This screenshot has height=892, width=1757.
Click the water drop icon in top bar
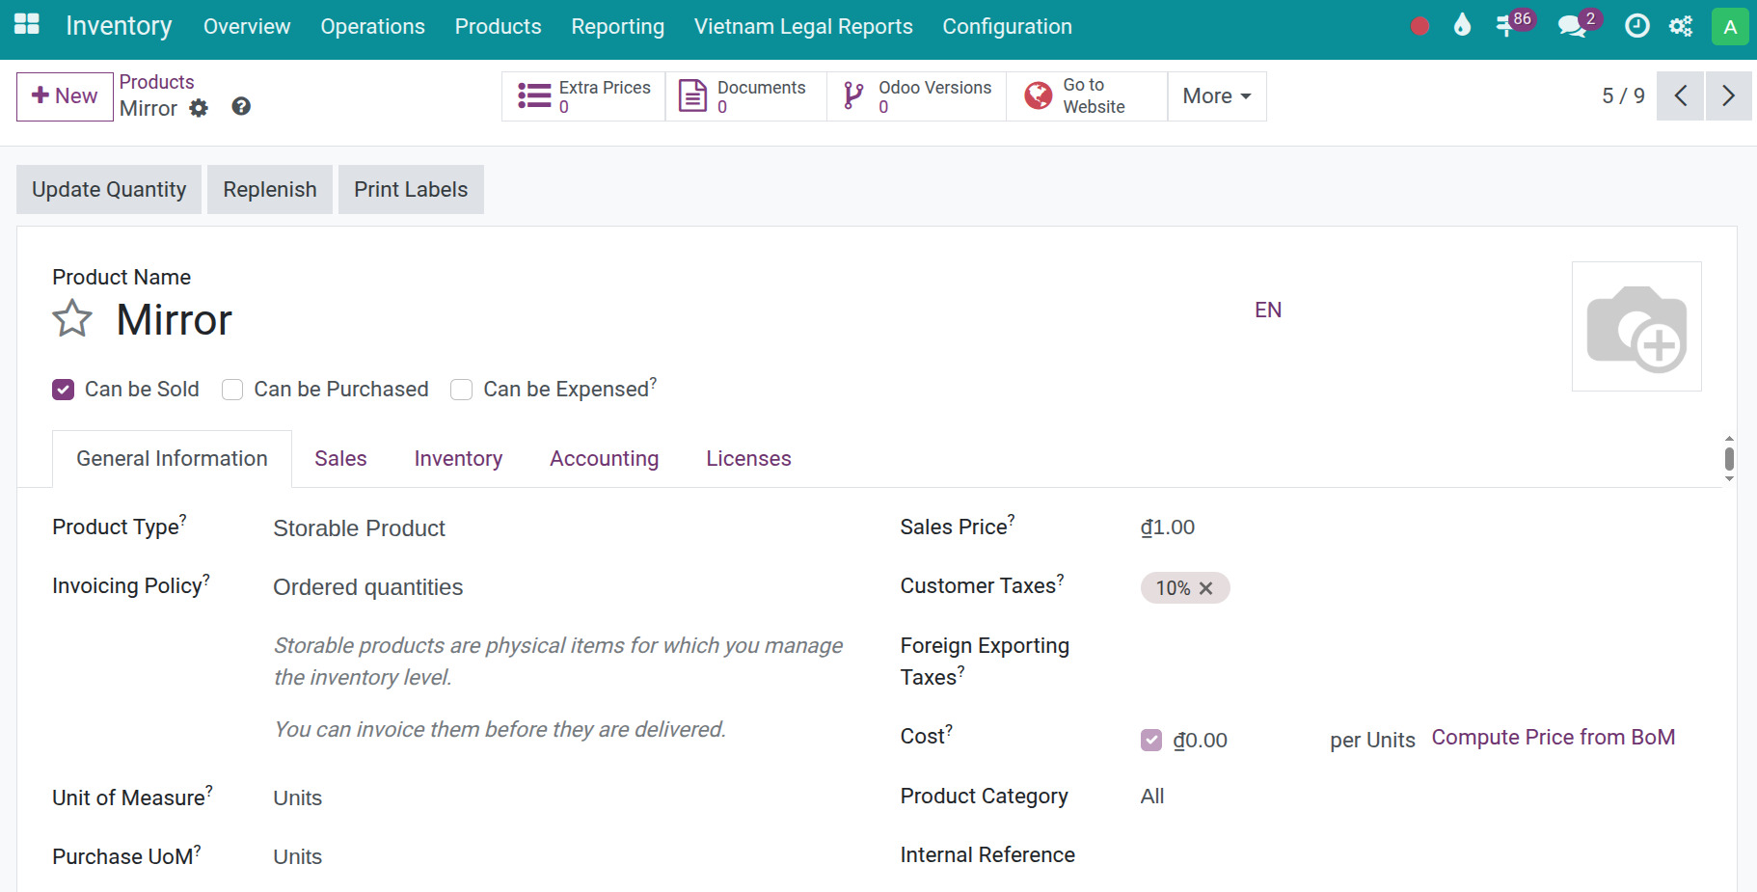click(1462, 25)
